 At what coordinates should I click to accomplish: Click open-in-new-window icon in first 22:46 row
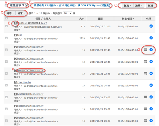coord(15,47)
